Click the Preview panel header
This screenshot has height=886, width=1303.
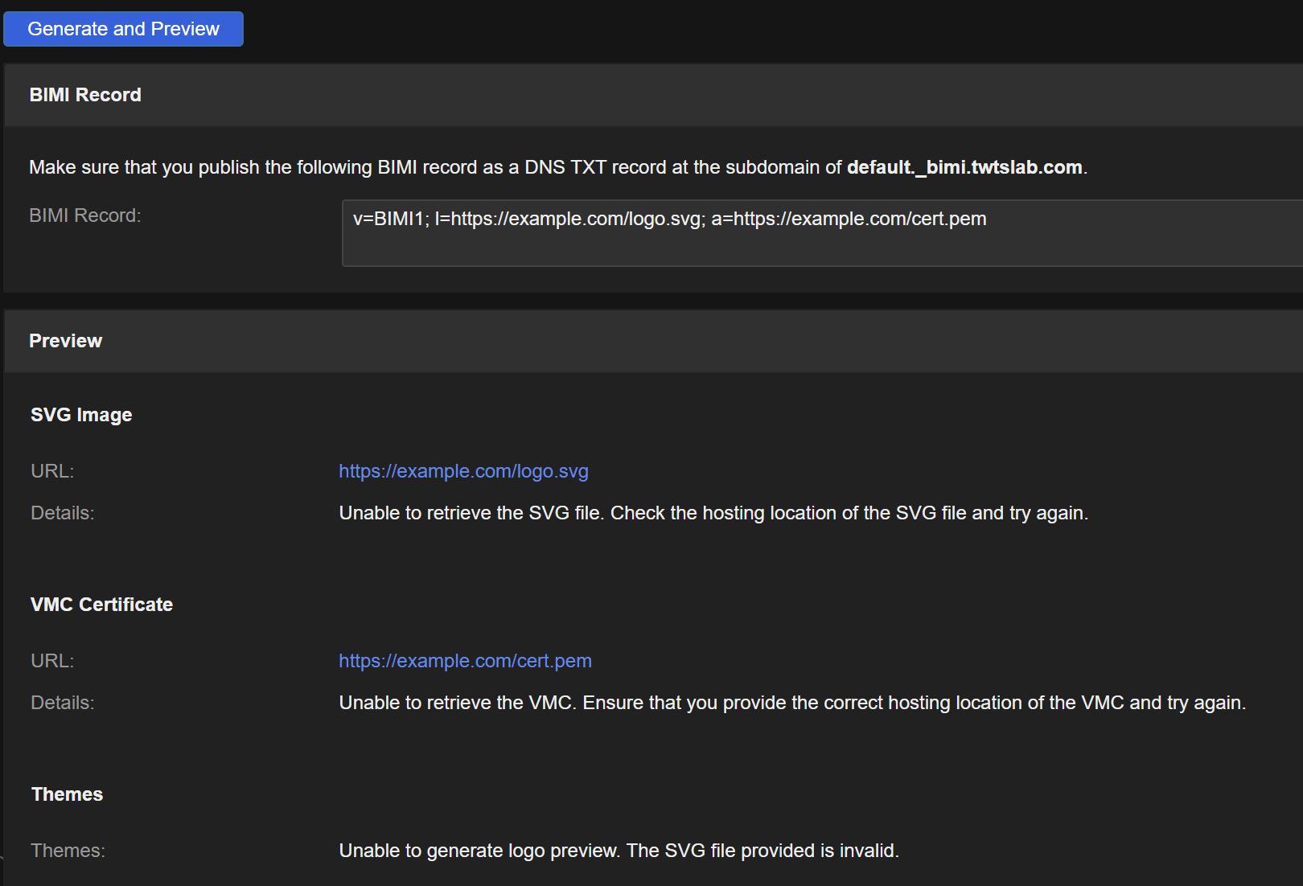click(x=66, y=341)
